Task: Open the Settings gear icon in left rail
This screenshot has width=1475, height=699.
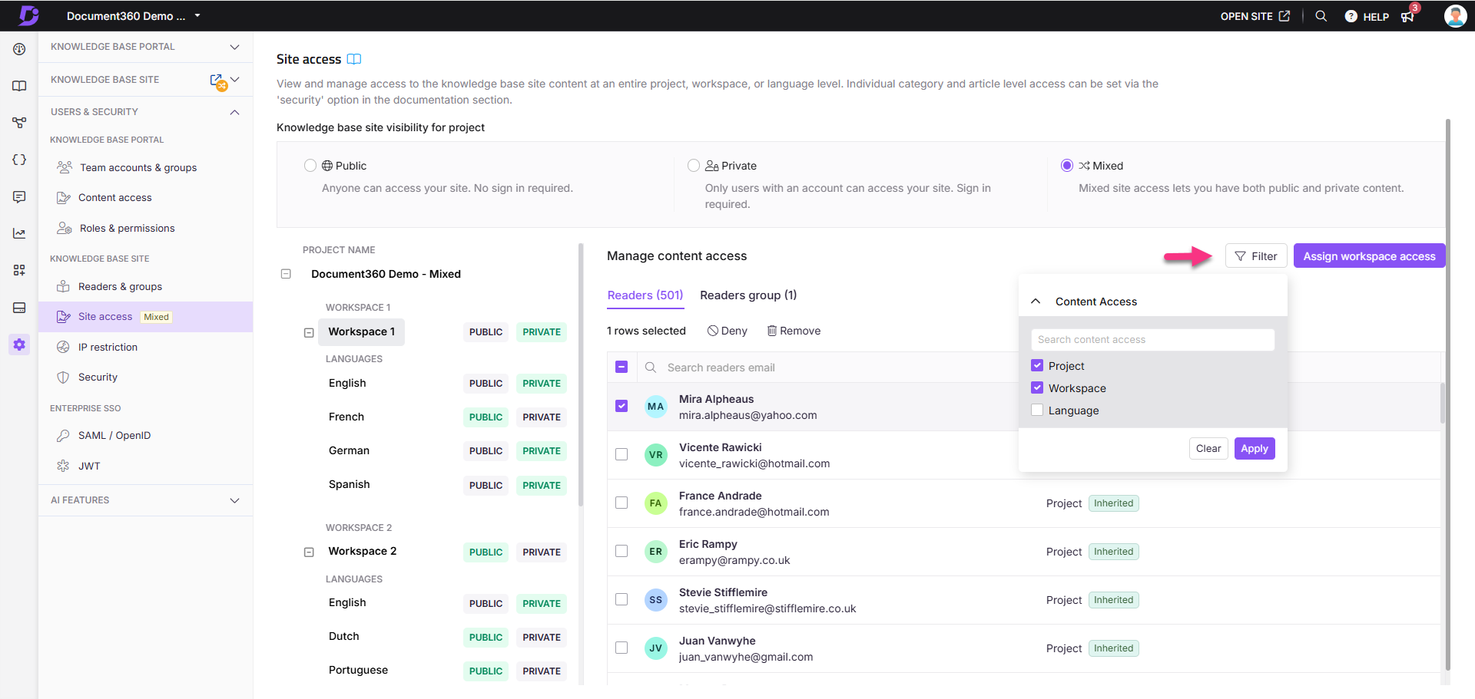Action: (x=19, y=345)
